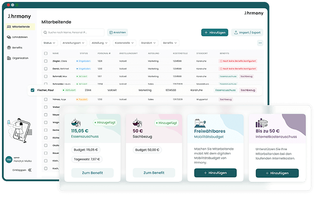322x199 pixels.
Task: Click Budget: 50,00 € chip
Action: pyautogui.click(x=147, y=150)
